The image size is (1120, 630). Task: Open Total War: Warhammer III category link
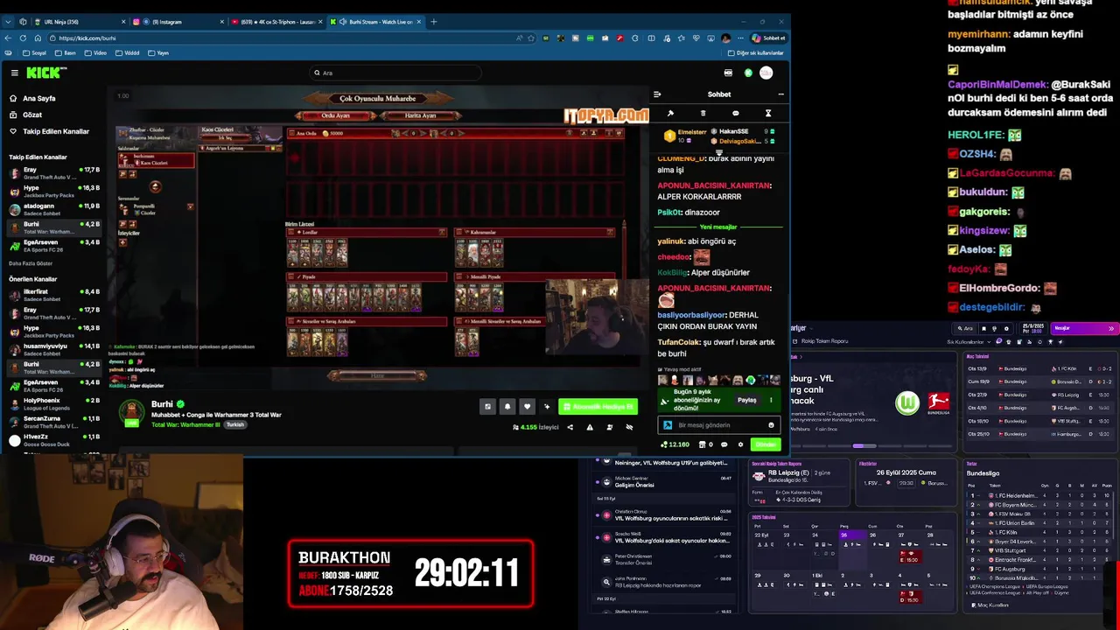(185, 425)
